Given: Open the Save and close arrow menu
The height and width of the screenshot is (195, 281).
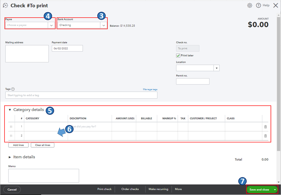Looking at the screenshot, I should pos(275,190).
